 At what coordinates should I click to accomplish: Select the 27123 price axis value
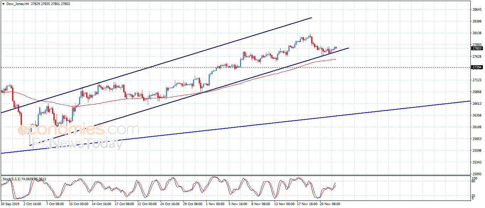pyautogui.click(x=477, y=80)
